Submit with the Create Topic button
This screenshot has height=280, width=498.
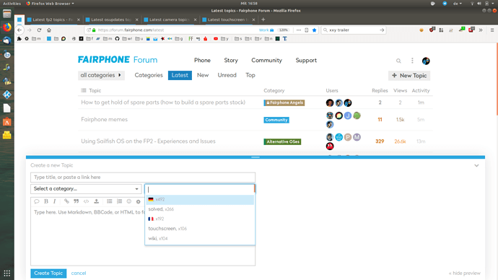[48, 274]
